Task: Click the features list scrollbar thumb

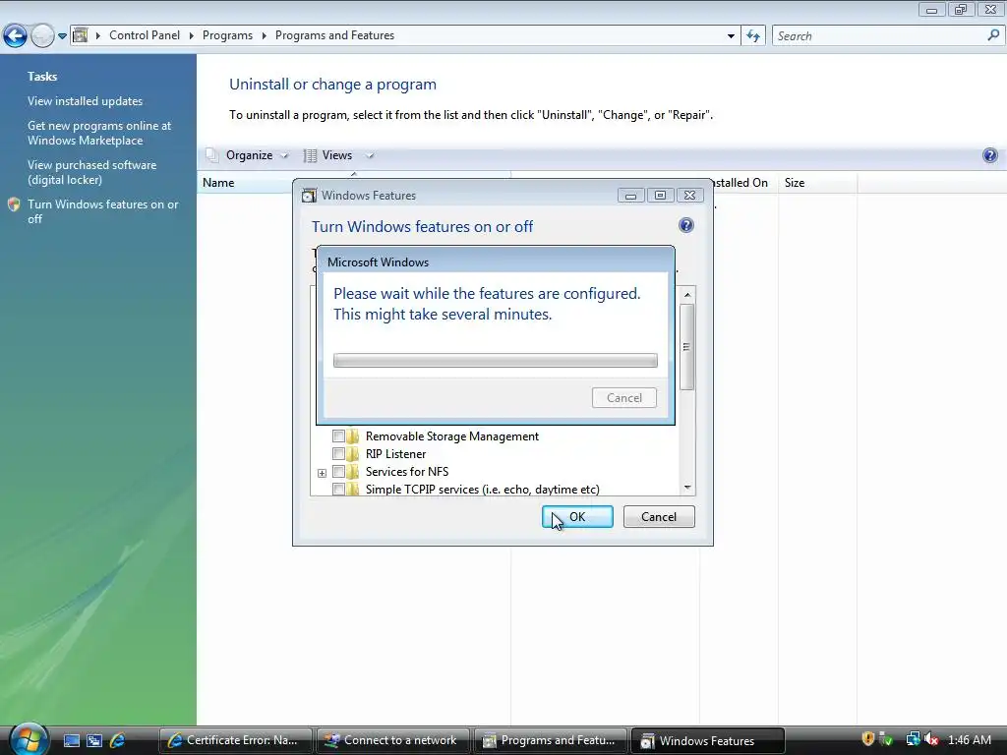Action: pyautogui.click(x=686, y=347)
